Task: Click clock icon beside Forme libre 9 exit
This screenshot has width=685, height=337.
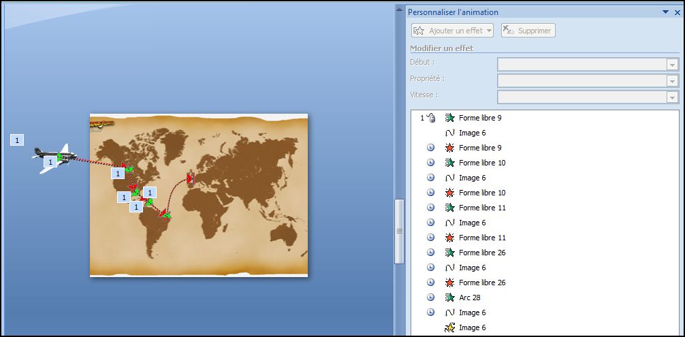Action: coord(431,148)
